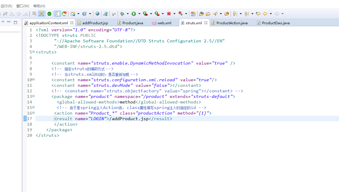Viewport: 339px width, 192px height.
Task: Open the Coverage dropdown arrow
Action: click(151, 14)
